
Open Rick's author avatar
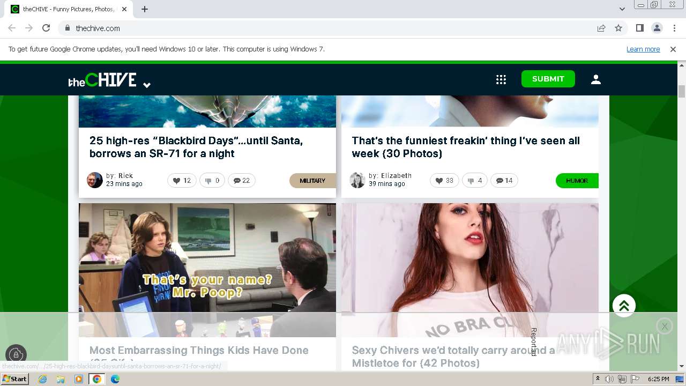coord(95,180)
